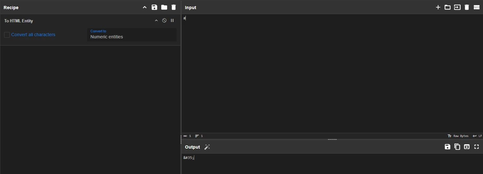This screenshot has height=174, width=483.
Task: Click the output text &#35;
Action: pyautogui.click(x=189, y=158)
